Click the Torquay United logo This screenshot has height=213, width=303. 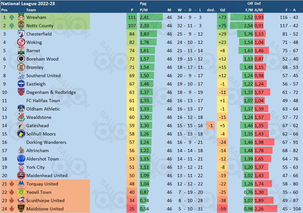pyautogui.click(x=21, y=183)
